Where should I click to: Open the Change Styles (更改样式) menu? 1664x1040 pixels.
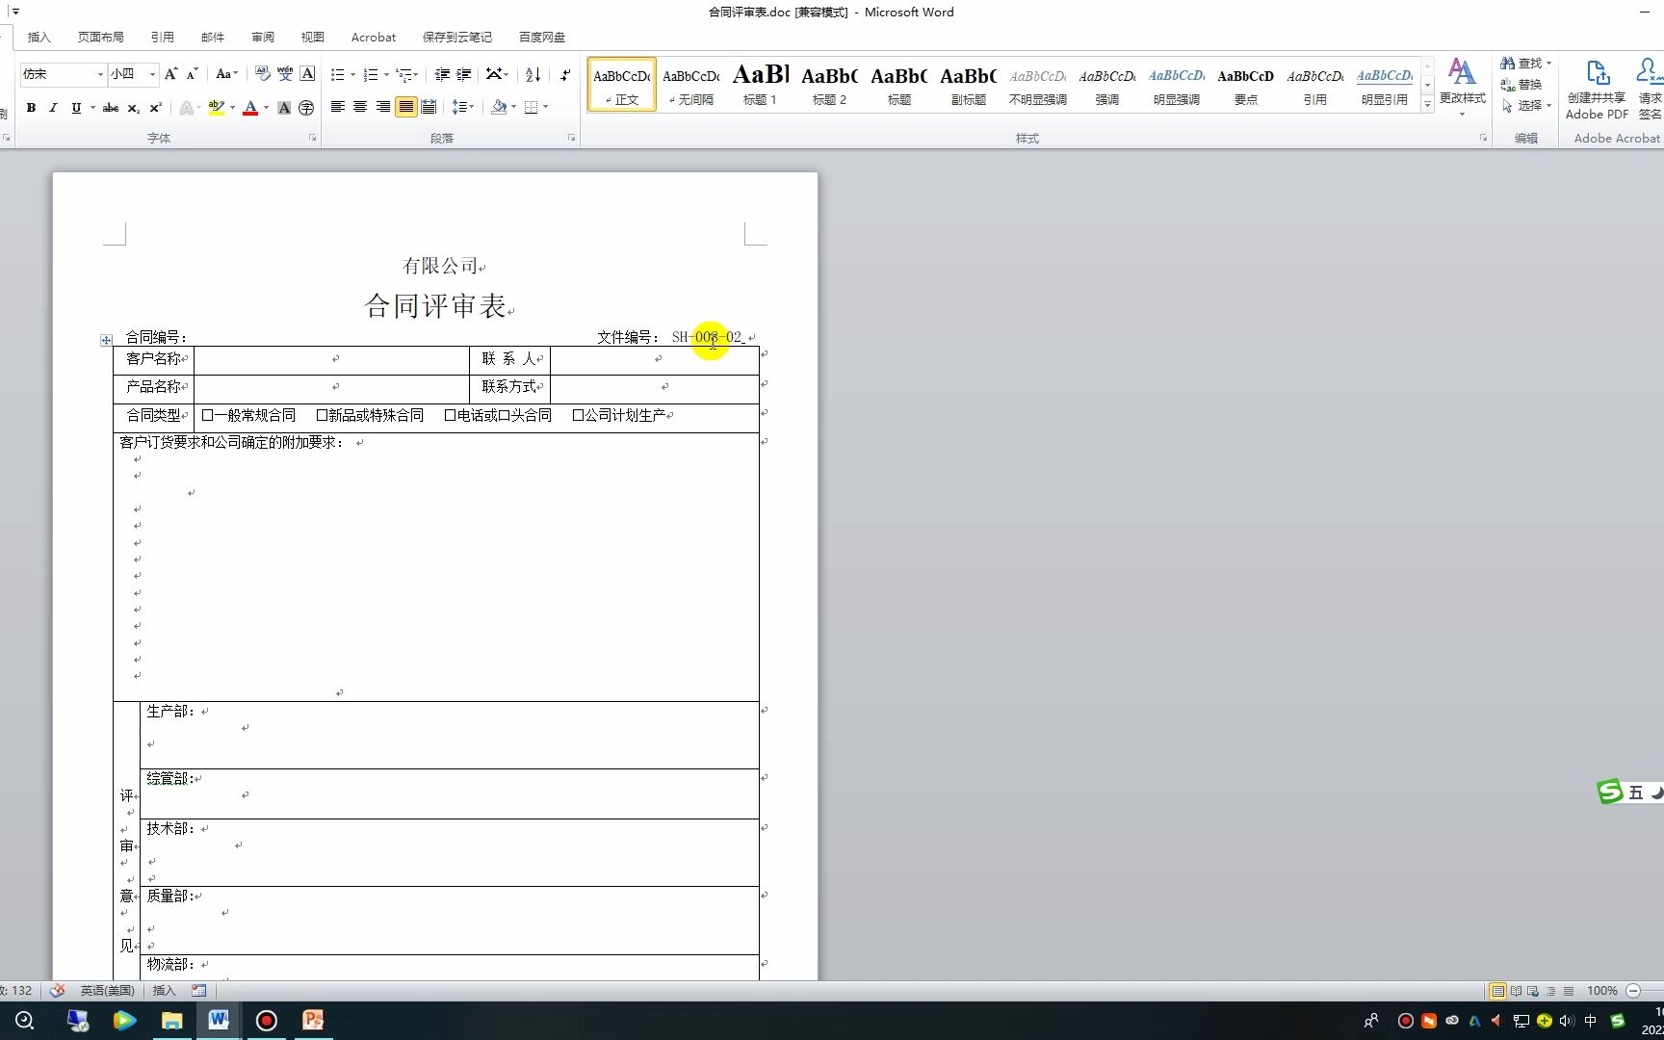[1462, 87]
